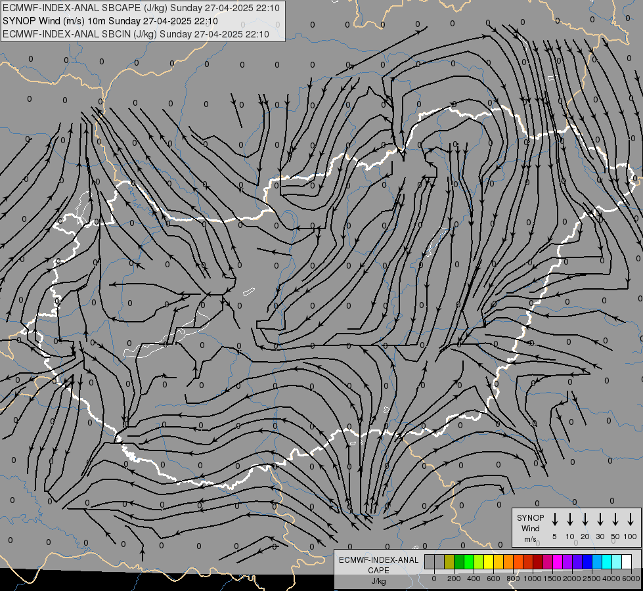
Task: Click the '5' wind speed legend value
Action: pyautogui.click(x=554, y=536)
